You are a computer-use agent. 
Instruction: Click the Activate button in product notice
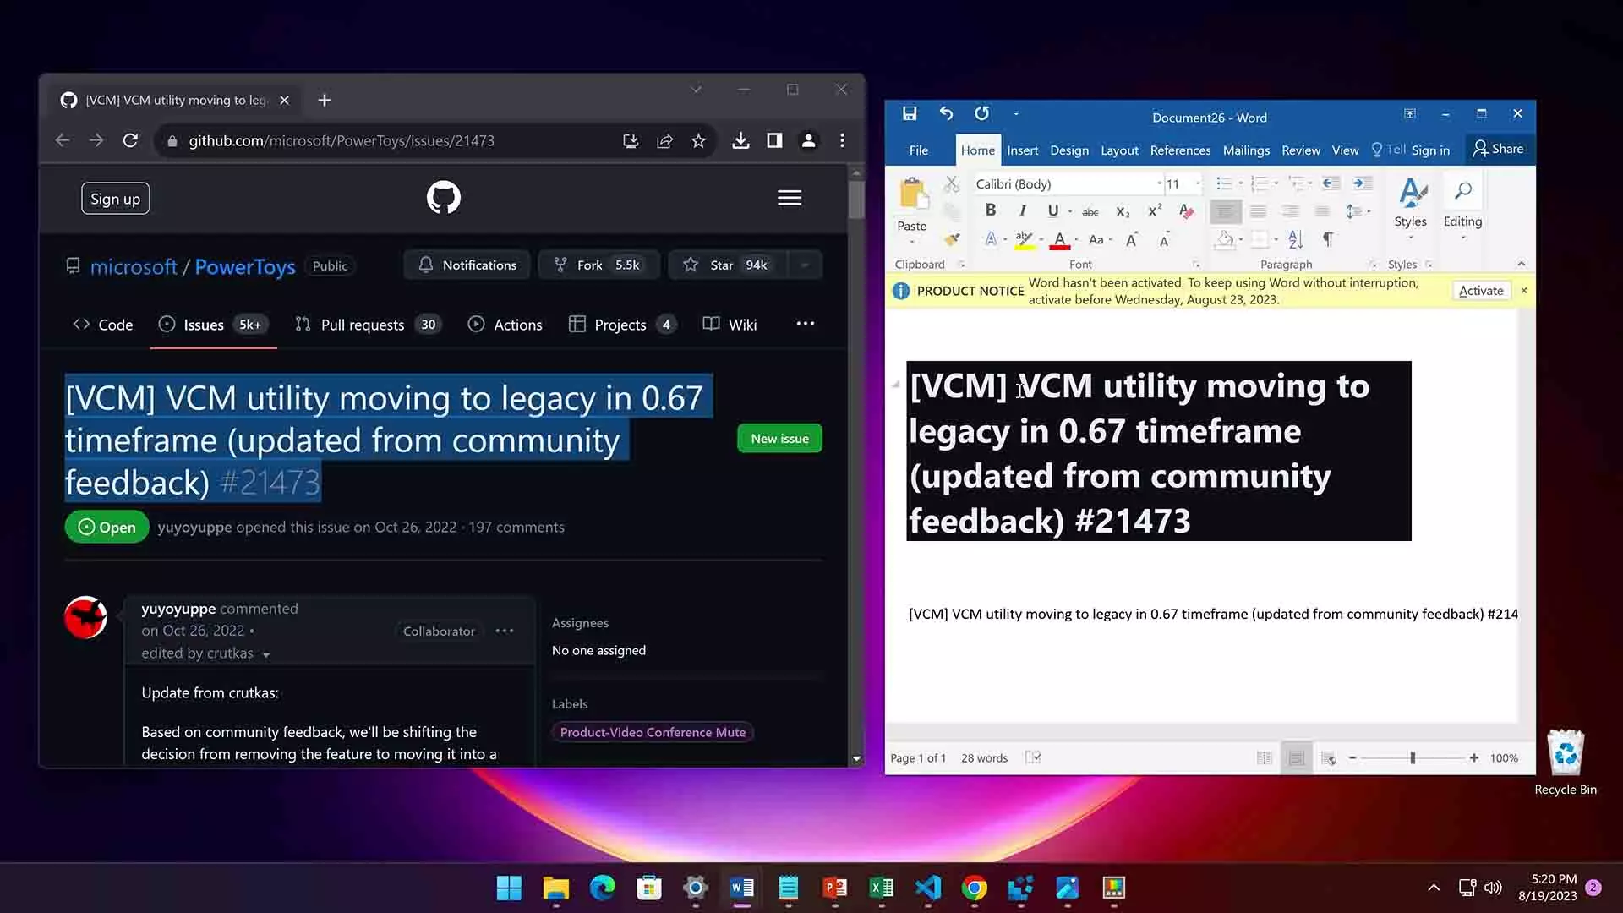(x=1481, y=291)
